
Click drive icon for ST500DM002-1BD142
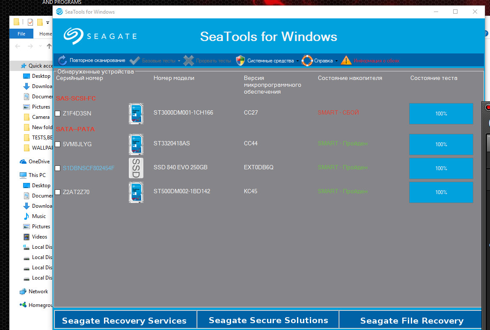[x=136, y=192]
